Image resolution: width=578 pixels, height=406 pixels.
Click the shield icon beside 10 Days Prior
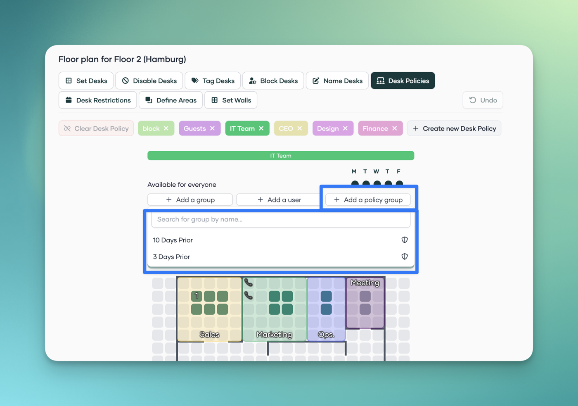404,240
